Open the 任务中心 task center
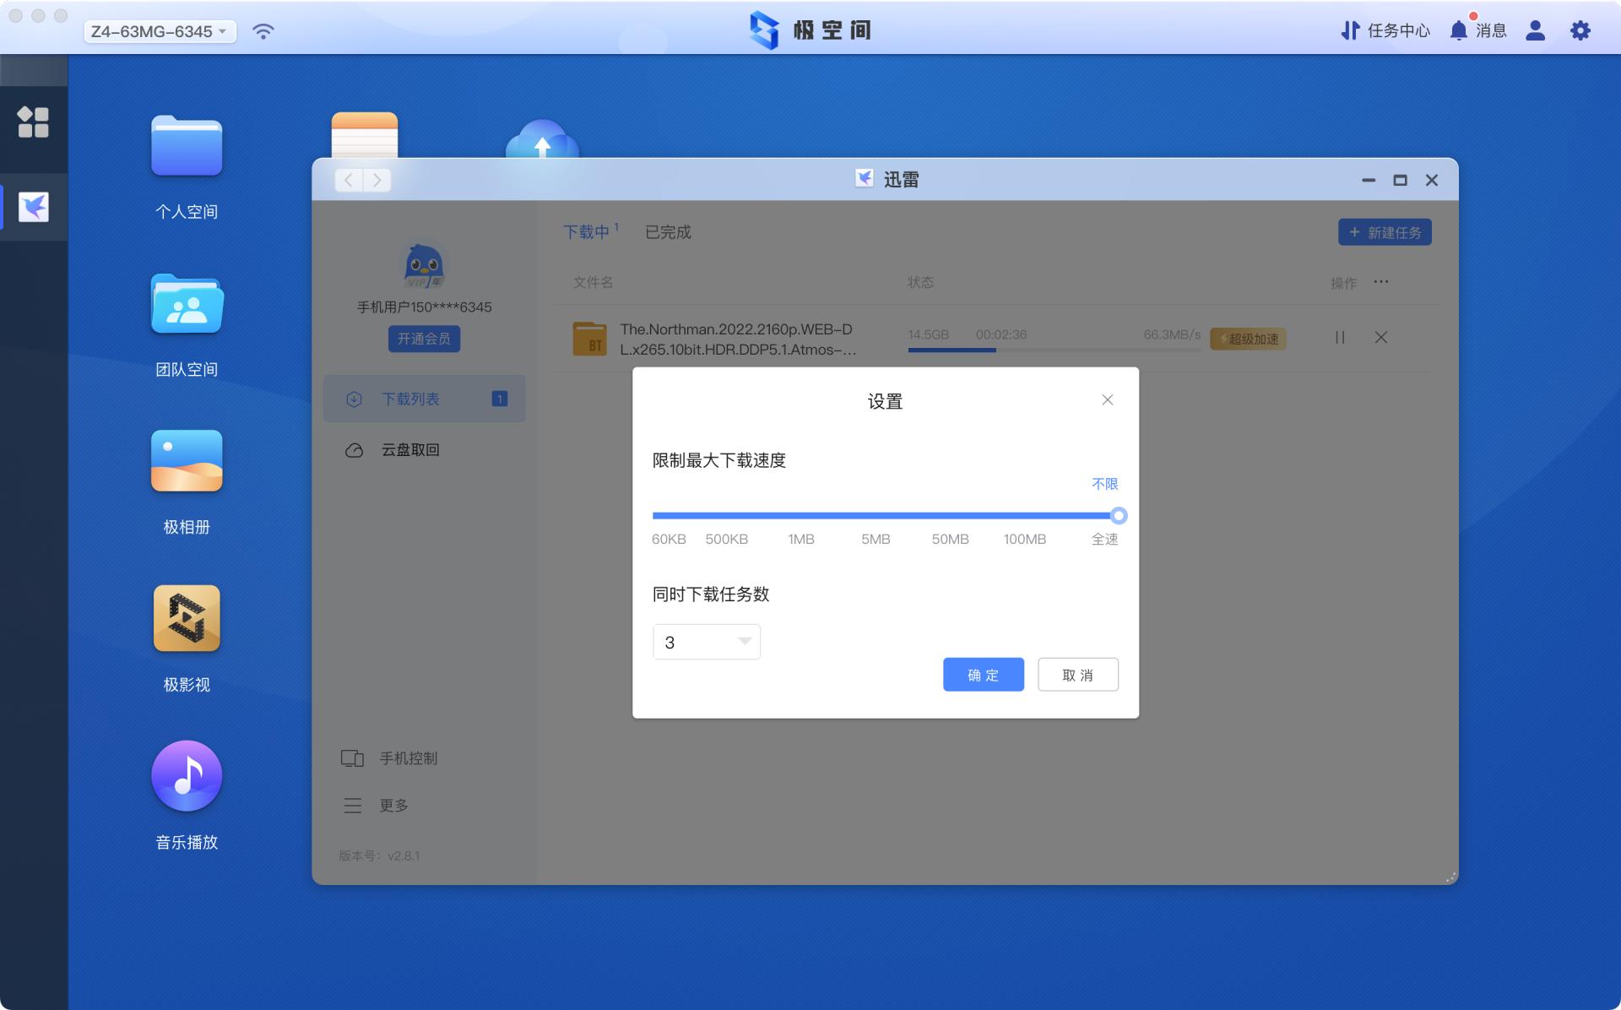 pos(1385,30)
